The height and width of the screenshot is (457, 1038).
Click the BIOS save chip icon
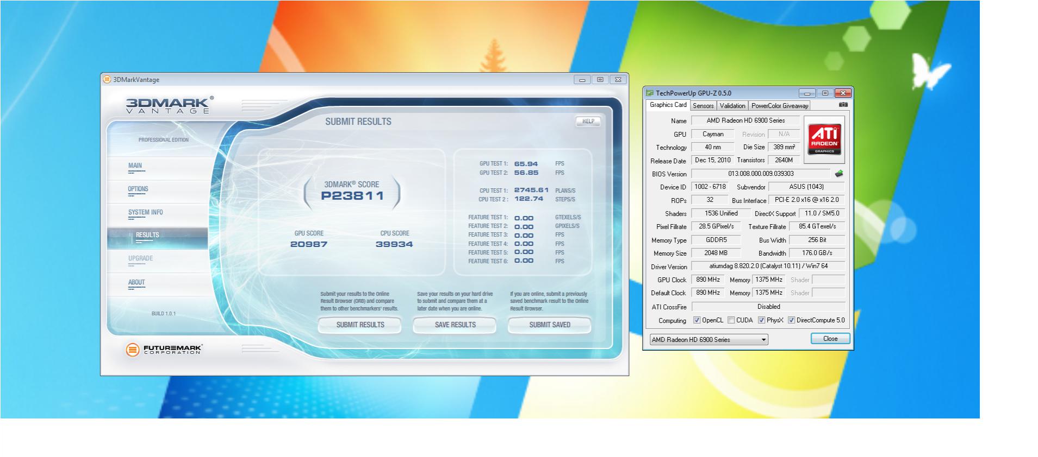coord(839,174)
